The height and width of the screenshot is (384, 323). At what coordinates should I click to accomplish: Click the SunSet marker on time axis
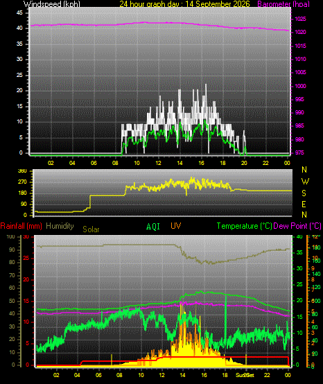click(x=245, y=375)
